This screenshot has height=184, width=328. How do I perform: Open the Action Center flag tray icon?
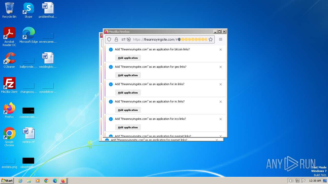(x=304, y=181)
